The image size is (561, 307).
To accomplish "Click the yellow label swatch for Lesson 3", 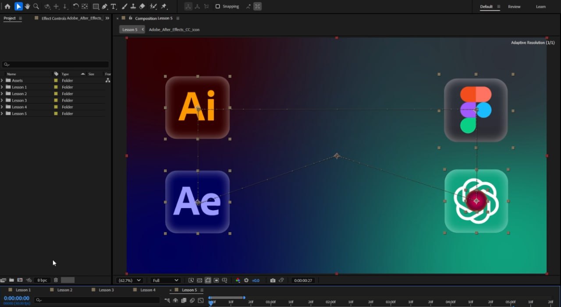I will (x=56, y=100).
